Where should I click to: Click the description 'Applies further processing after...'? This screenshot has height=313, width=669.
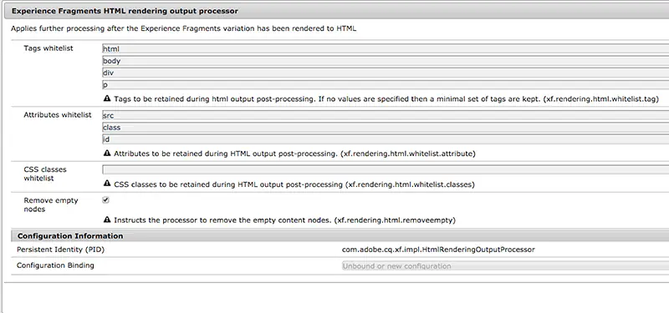click(x=183, y=28)
